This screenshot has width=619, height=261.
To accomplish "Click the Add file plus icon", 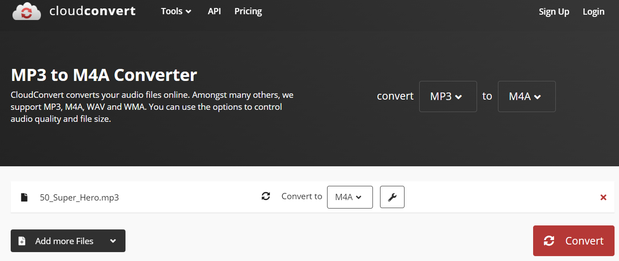I will click(x=22, y=241).
